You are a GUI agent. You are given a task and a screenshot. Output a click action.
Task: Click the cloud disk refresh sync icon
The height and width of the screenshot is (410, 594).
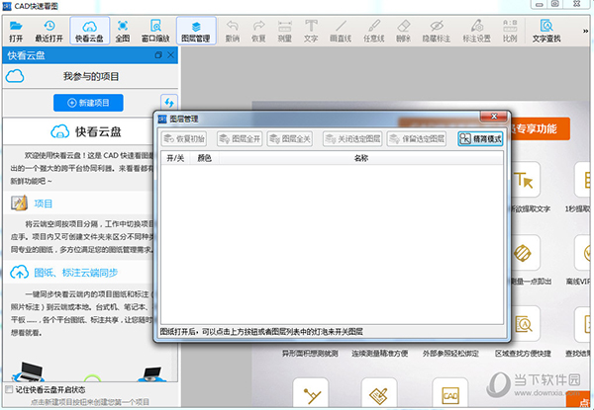tap(169, 103)
